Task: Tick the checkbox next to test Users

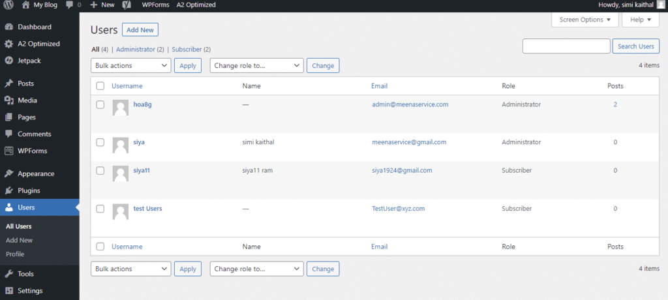Action: [x=100, y=209]
